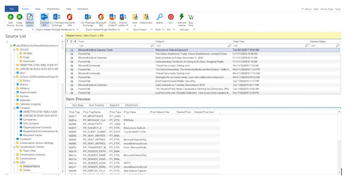Switch to the Item Property tab
The image size is (347, 192).
pos(96,105)
